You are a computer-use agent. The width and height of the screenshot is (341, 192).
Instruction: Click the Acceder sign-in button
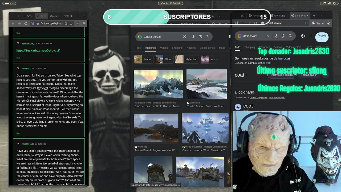(x=322, y=37)
